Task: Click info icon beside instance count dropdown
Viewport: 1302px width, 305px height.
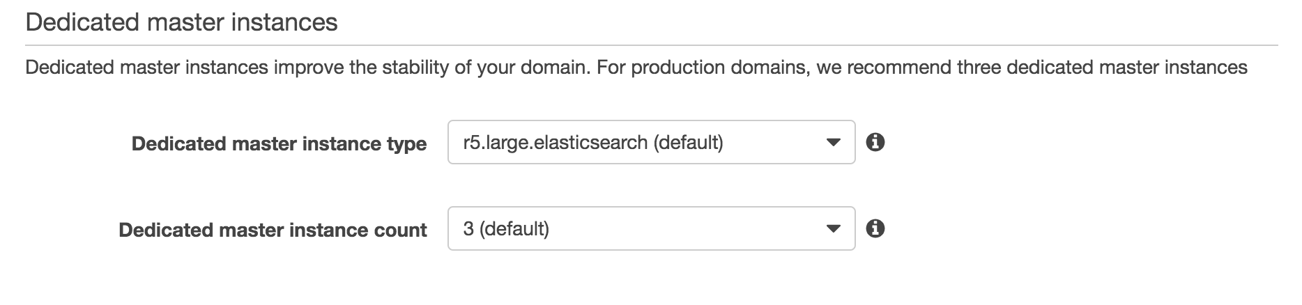Action: [875, 228]
